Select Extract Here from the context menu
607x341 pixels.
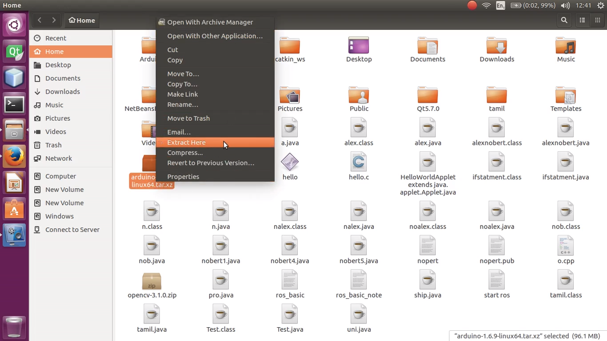point(186,142)
